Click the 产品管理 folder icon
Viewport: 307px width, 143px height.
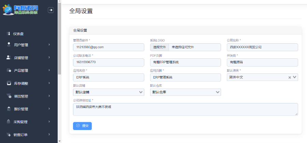[x=9, y=70]
